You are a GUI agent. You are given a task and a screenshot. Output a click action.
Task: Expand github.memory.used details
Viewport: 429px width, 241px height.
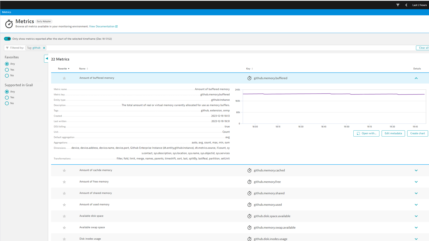tap(416, 205)
